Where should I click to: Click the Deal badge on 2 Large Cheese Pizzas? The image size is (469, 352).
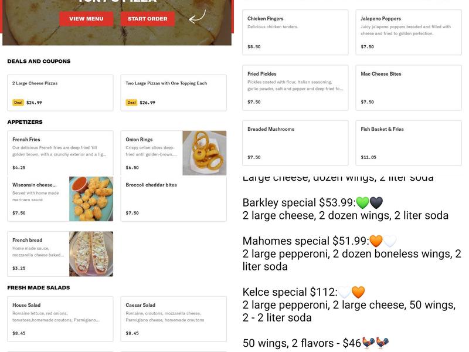(18, 103)
